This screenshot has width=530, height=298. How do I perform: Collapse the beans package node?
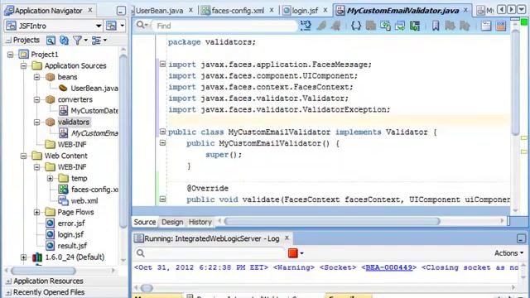click(36, 77)
